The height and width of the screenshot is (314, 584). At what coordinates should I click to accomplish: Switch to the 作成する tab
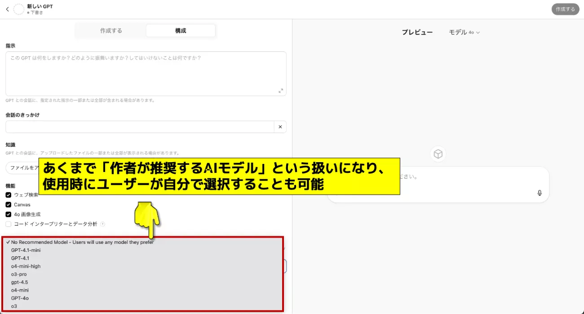[x=111, y=31]
